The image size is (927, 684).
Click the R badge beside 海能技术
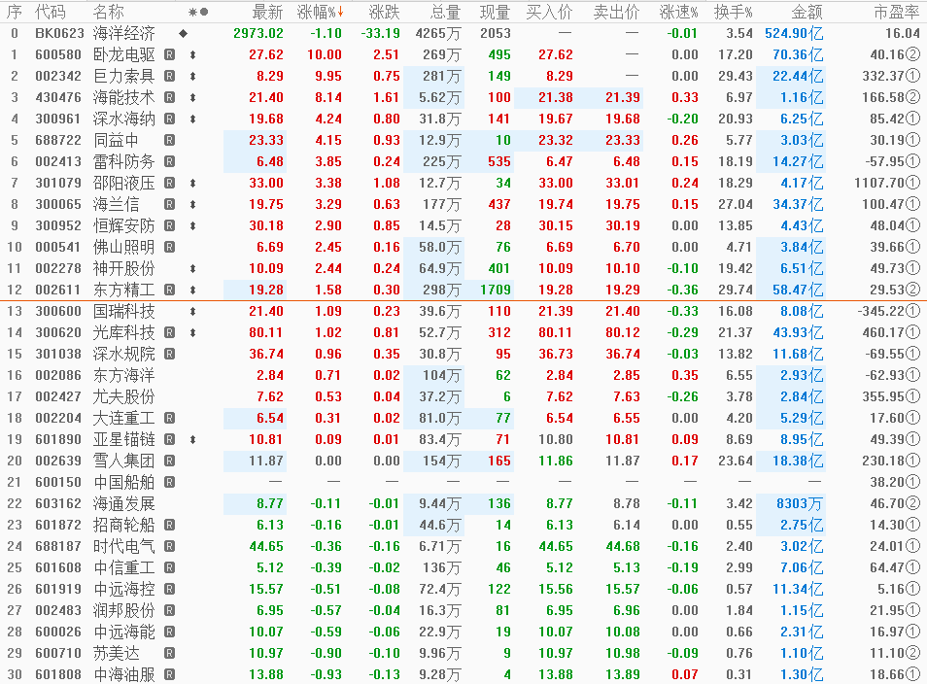pos(170,97)
